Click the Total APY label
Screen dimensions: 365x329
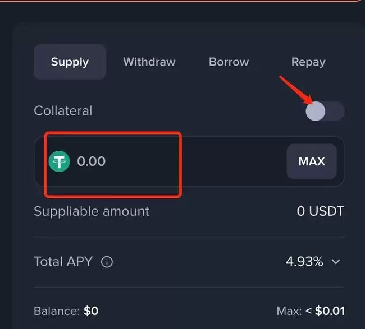pyautogui.click(x=63, y=262)
